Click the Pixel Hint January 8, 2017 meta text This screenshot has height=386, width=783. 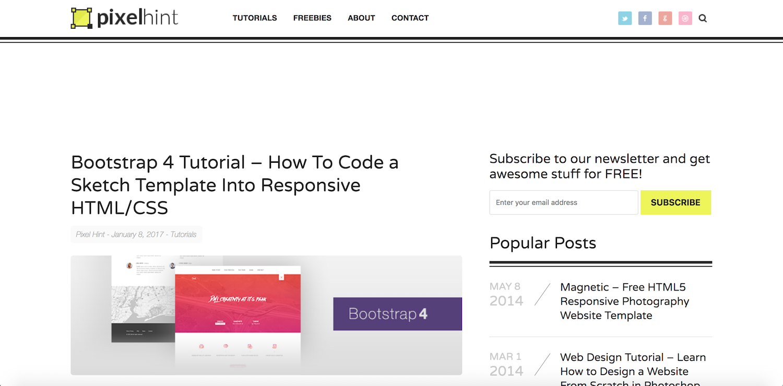coord(136,234)
